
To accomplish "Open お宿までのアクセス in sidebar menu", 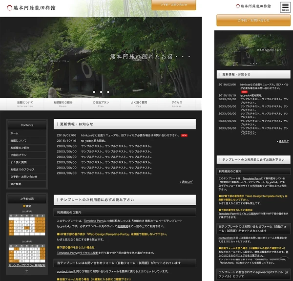I will tap(22, 169).
